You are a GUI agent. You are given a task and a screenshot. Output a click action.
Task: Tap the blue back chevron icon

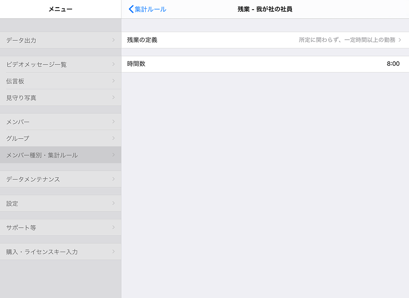131,9
